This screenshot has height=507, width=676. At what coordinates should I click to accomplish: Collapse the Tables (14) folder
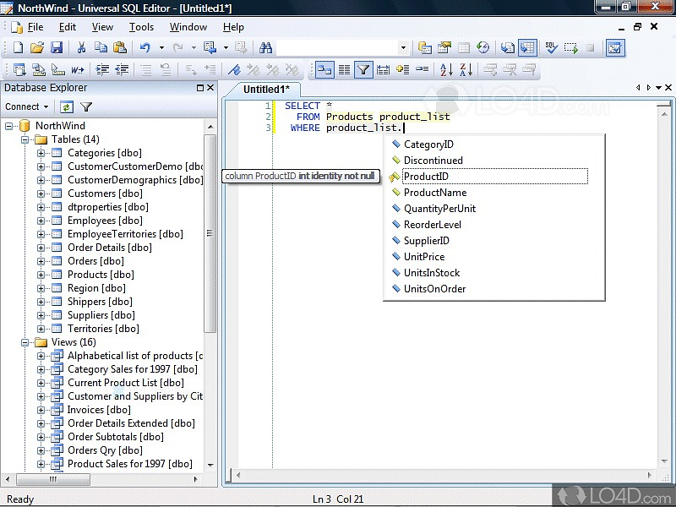point(25,139)
